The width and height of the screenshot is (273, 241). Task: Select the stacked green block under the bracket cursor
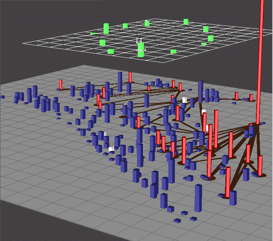click(x=141, y=50)
